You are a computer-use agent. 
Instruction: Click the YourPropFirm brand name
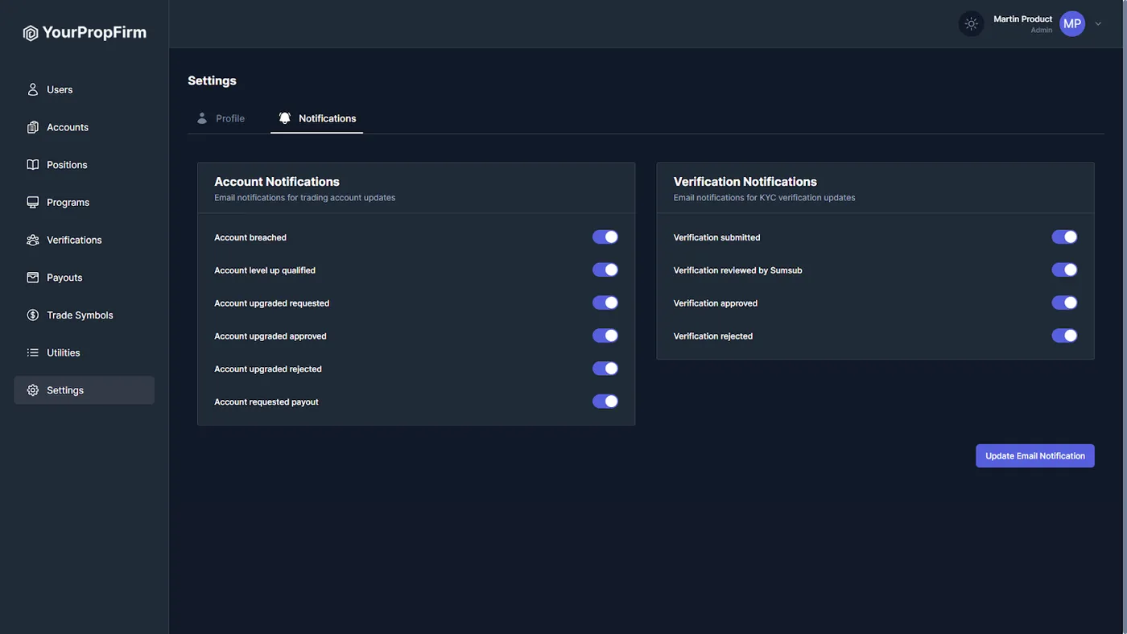[94, 33]
